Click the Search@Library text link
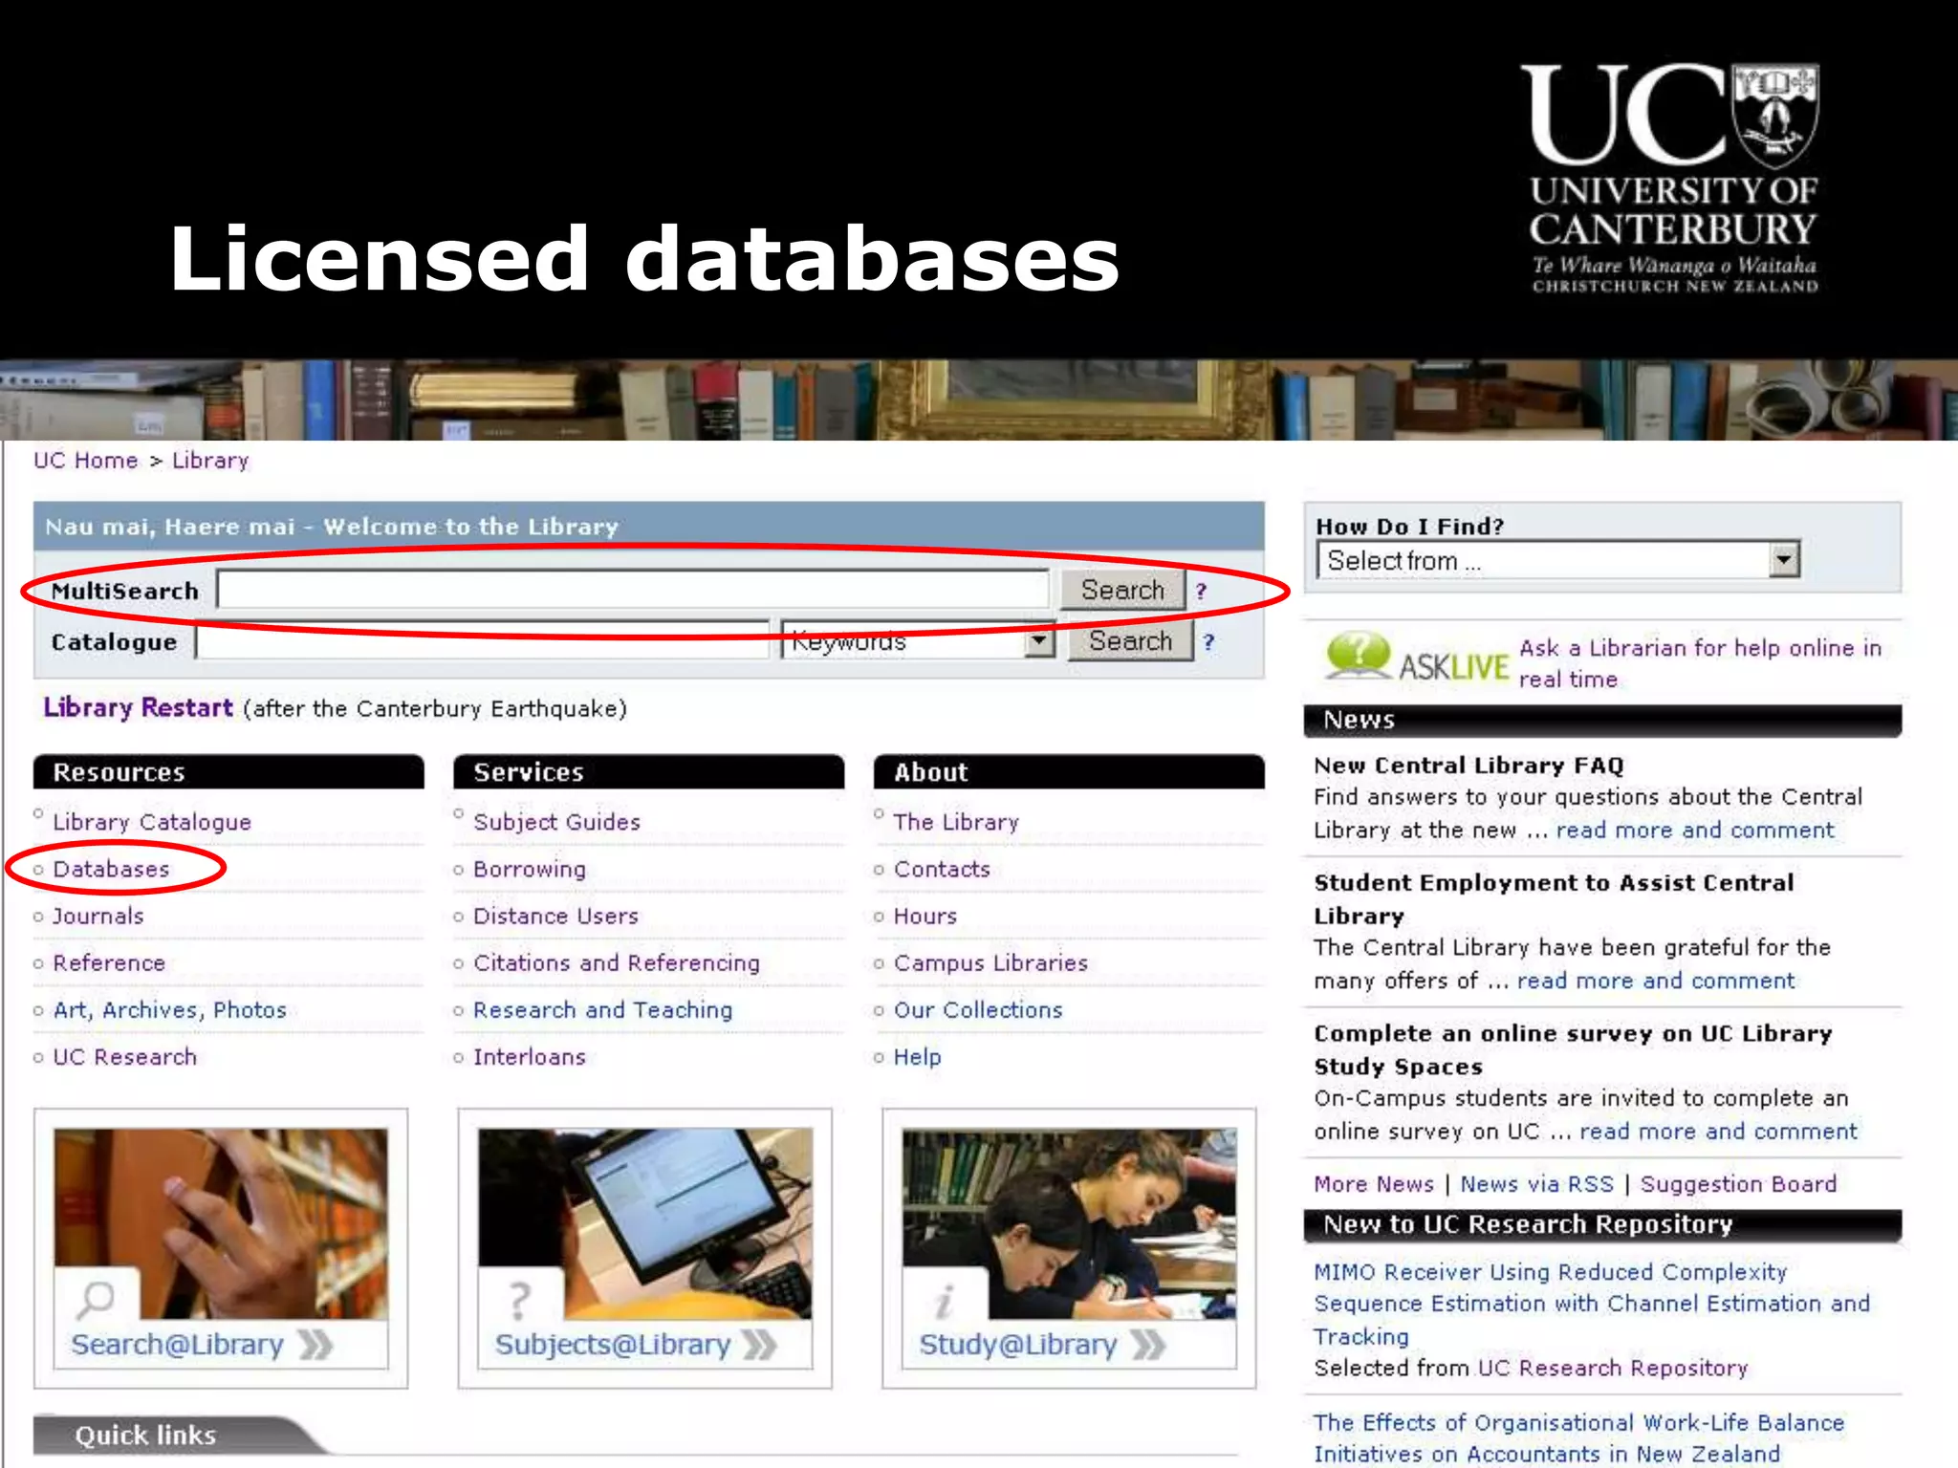 [178, 1345]
